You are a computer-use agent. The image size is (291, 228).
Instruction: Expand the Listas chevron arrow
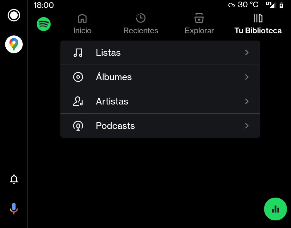247,53
